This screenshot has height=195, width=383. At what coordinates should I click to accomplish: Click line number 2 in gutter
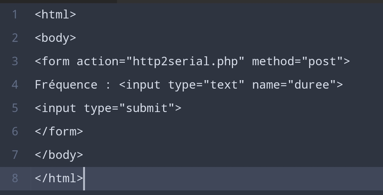(x=15, y=38)
